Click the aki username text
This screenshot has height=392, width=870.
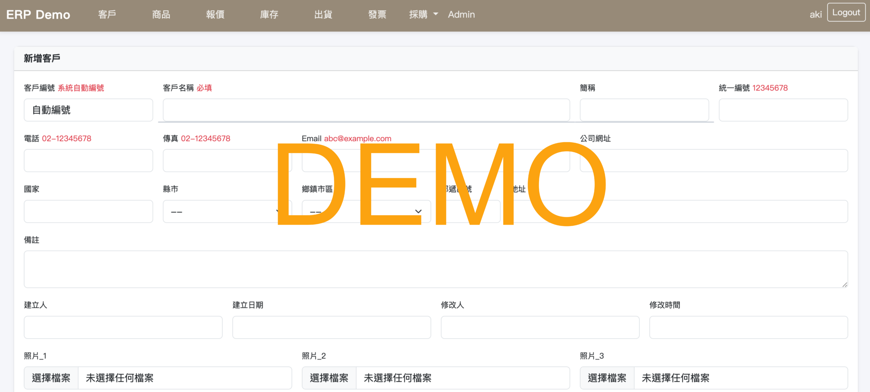pyautogui.click(x=816, y=15)
